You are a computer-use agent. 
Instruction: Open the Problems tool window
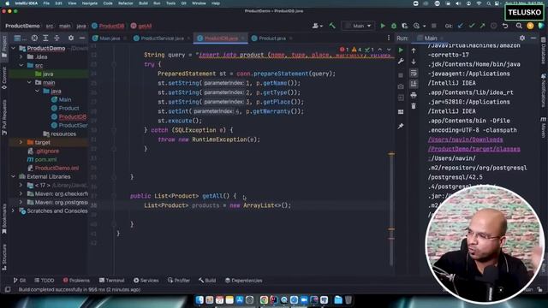(76, 281)
